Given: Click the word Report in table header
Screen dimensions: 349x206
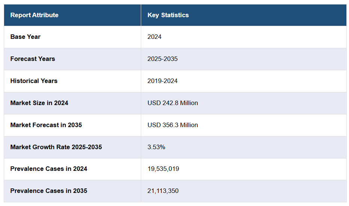Looking at the screenshot, I should (20, 15).
